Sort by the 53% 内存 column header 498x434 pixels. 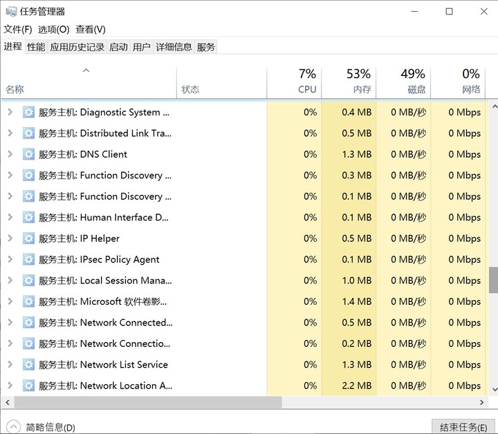tap(349, 82)
